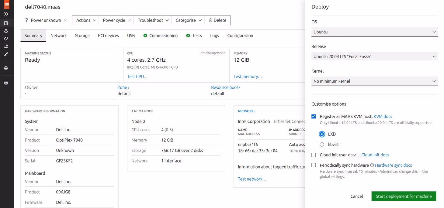Open the user account icon in sidebar
444x208 pixels.
coord(6,83)
